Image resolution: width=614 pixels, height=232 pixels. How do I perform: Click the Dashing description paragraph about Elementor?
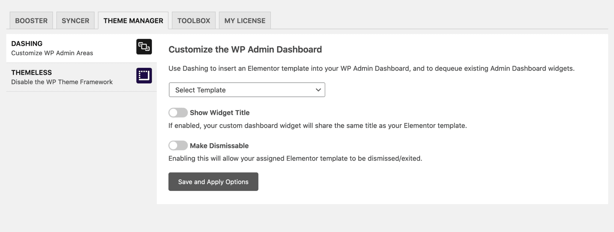pos(371,69)
